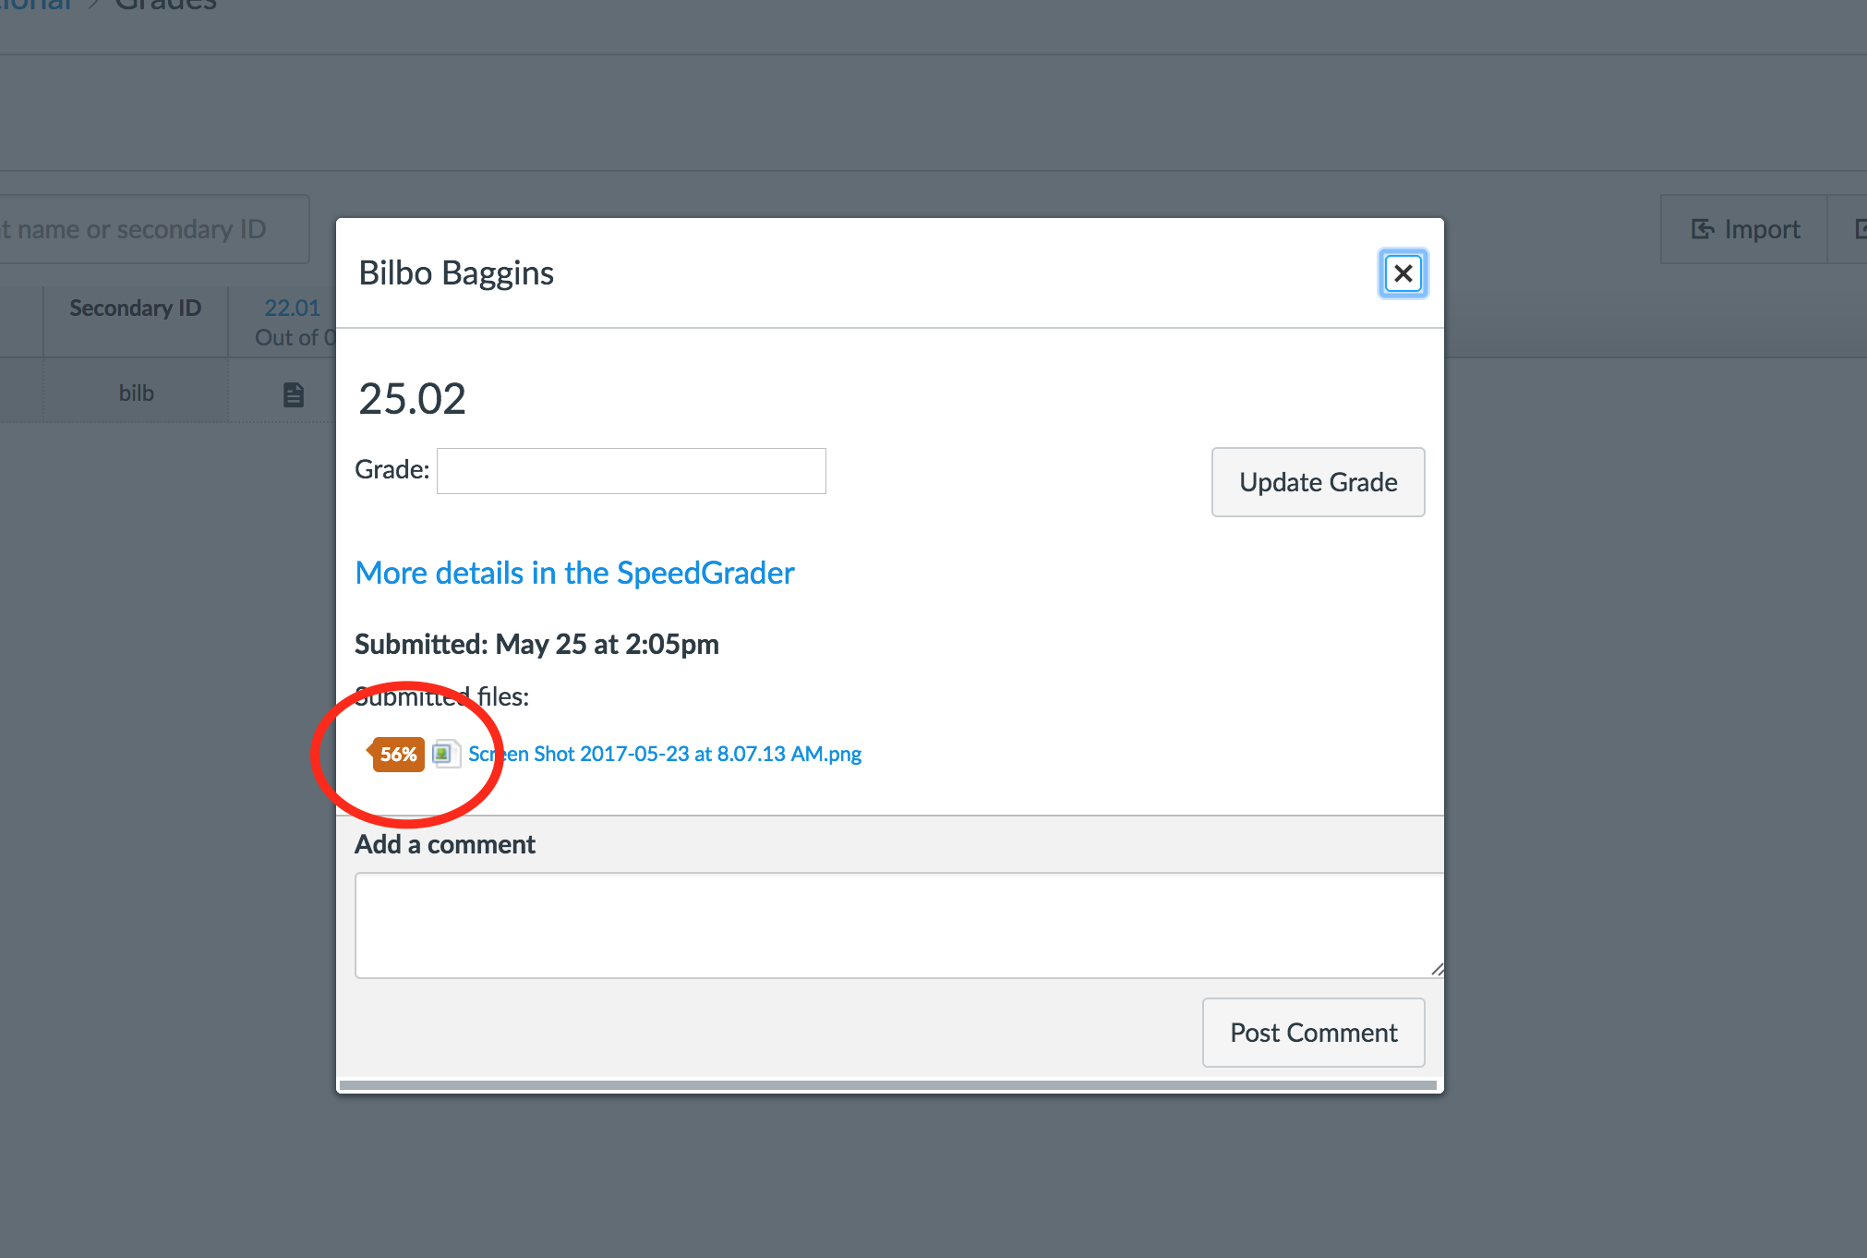Click the horizontal scrollbar at the dialog bottom
The width and height of the screenshot is (1867, 1258).
click(888, 1085)
